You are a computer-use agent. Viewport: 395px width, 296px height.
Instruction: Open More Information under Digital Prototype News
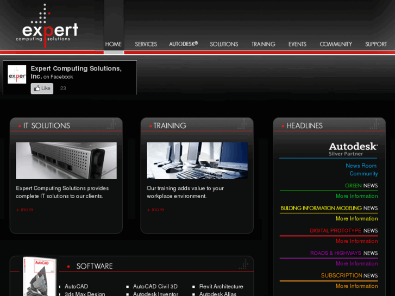(357, 241)
